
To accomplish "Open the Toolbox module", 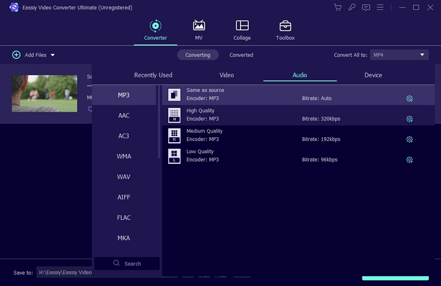I will [285, 30].
